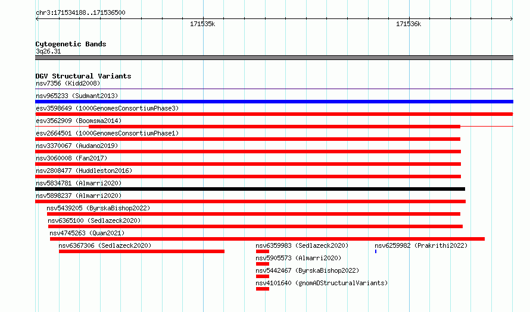530x312 pixels.
Task: Select the red esv3598649 variant bar
Action: [274, 114]
